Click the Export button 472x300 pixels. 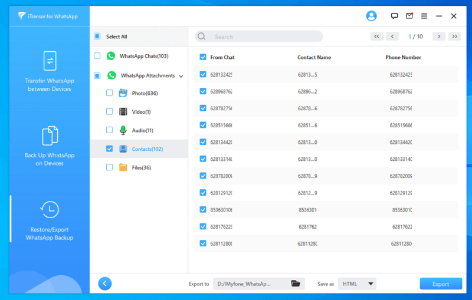441,283
